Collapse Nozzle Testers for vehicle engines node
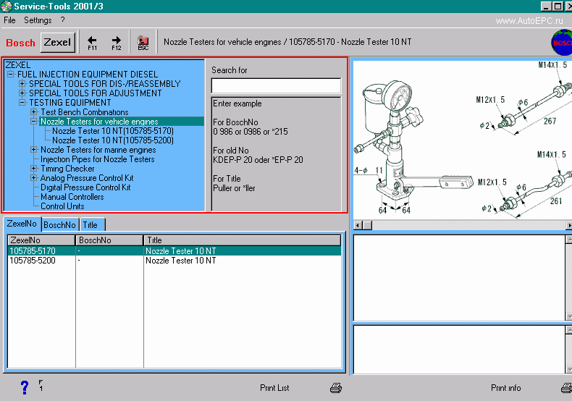The width and height of the screenshot is (572, 401). click(34, 122)
